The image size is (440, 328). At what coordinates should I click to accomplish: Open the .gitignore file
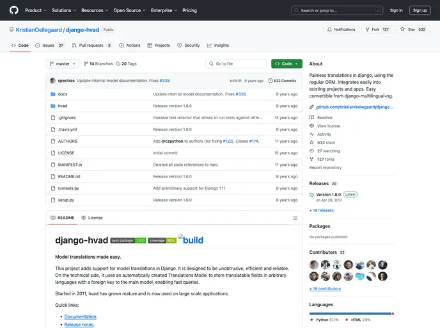(67, 118)
